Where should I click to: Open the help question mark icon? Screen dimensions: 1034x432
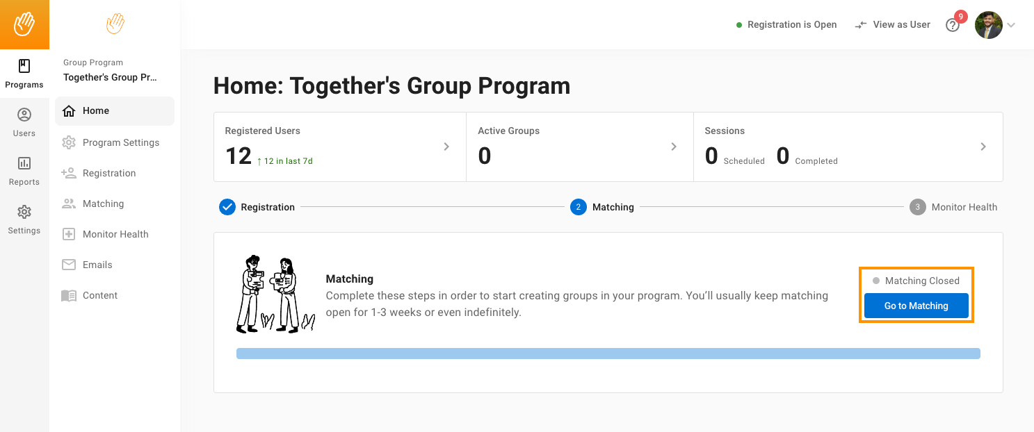click(953, 25)
